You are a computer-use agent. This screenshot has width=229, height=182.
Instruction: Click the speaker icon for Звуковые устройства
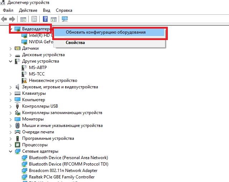[18, 87]
